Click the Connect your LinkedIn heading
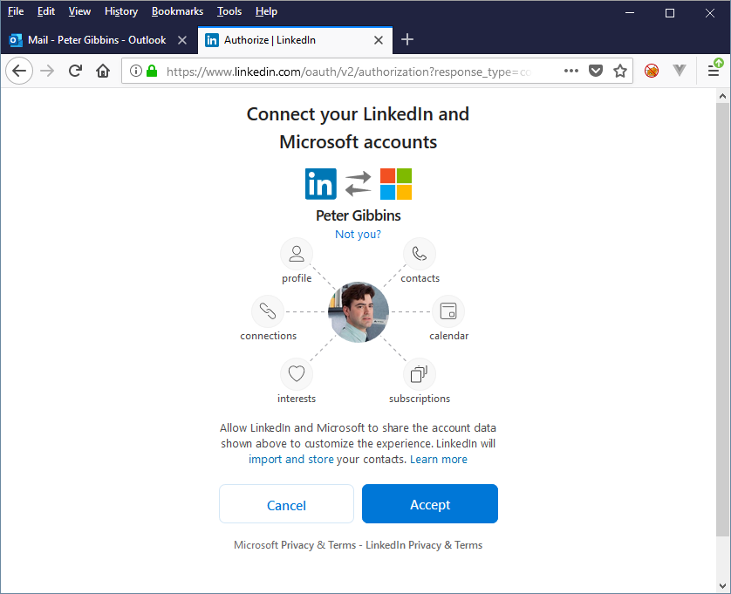 tap(358, 127)
